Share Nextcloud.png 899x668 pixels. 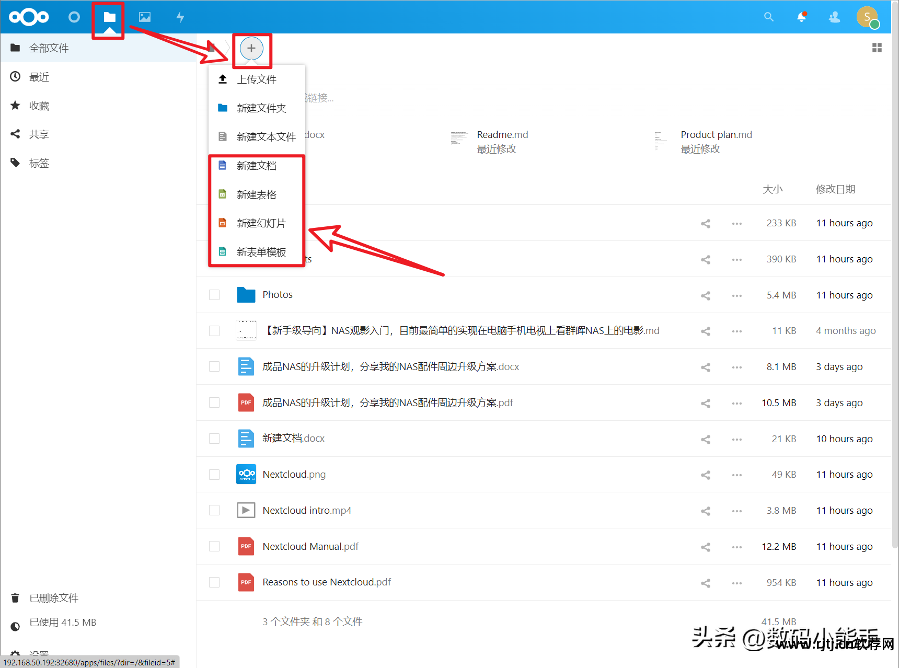(706, 475)
